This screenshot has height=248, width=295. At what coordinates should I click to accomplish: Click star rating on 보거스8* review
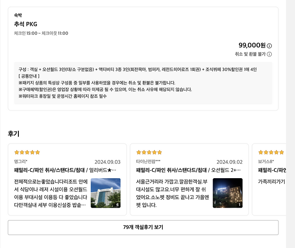pos(271,153)
